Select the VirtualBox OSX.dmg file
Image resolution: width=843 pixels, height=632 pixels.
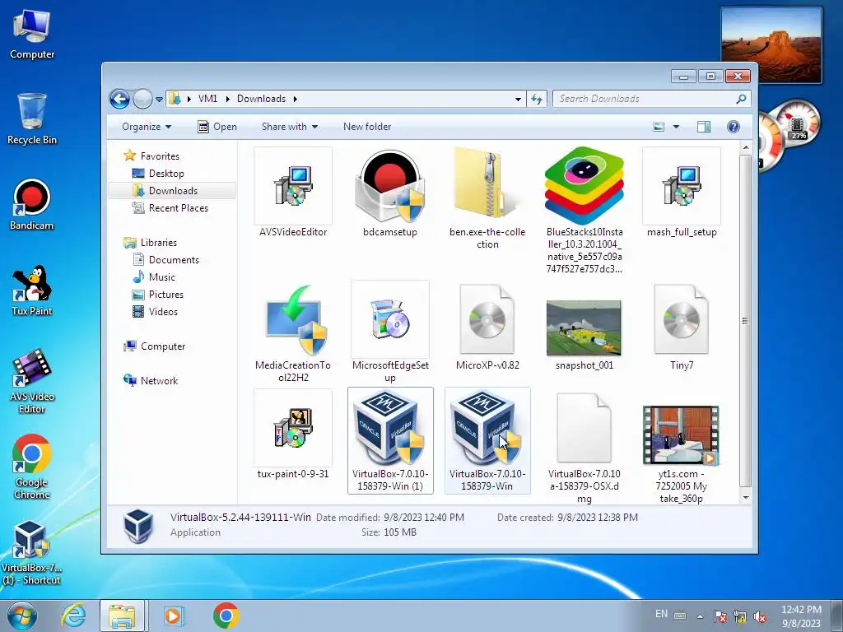pos(585,447)
